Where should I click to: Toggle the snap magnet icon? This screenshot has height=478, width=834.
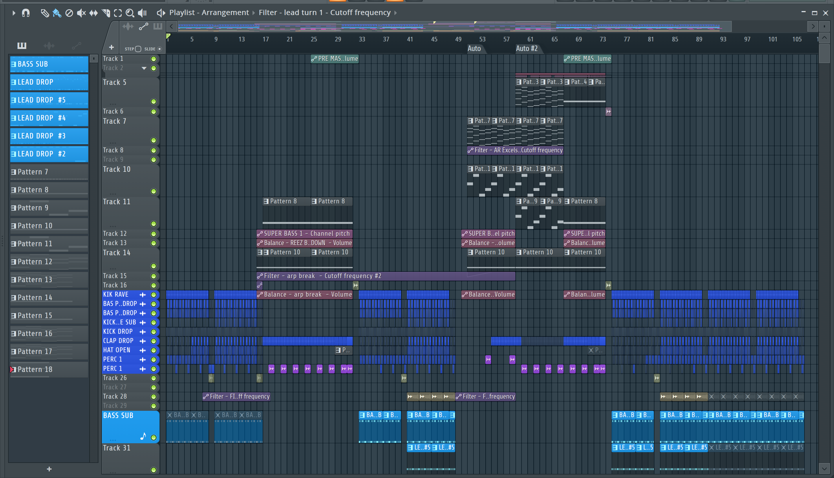tap(25, 13)
